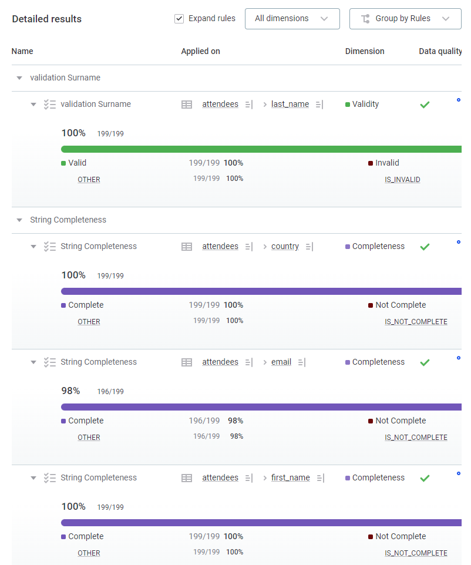The width and height of the screenshot is (471, 565).
Task: Click the table icon beside attendees in country row
Action: point(187,247)
